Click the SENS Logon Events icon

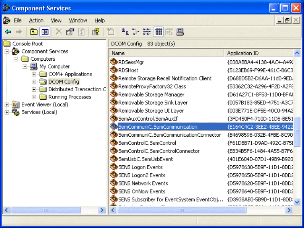point(114,167)
